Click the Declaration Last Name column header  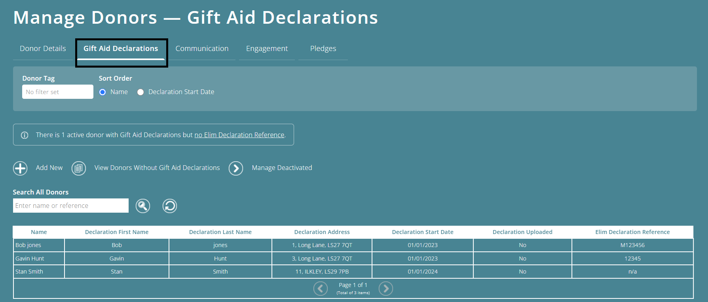[220, 232]
